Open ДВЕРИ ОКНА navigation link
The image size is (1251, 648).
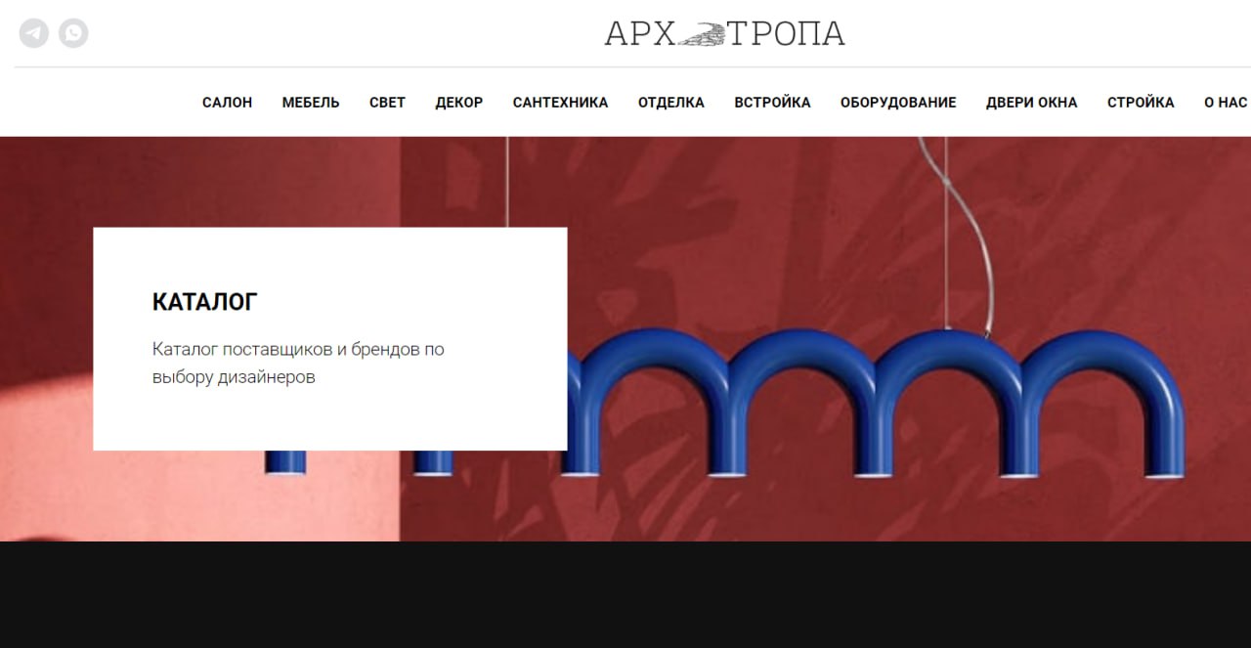[x=1031, y=103]
